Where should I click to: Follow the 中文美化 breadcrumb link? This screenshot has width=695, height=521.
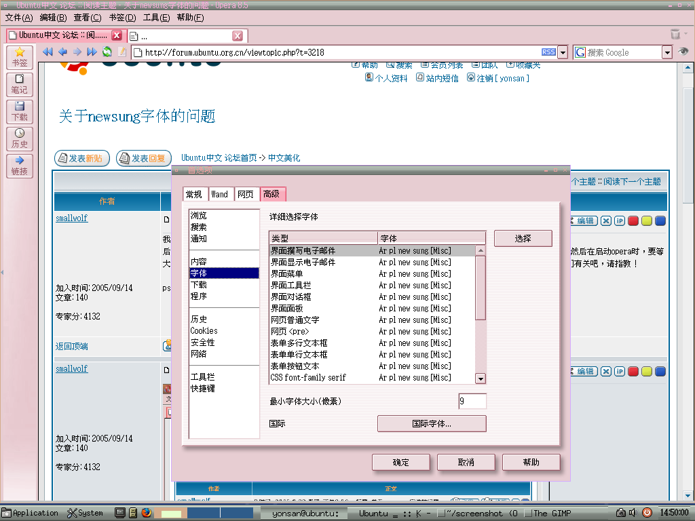pos(284,157)
